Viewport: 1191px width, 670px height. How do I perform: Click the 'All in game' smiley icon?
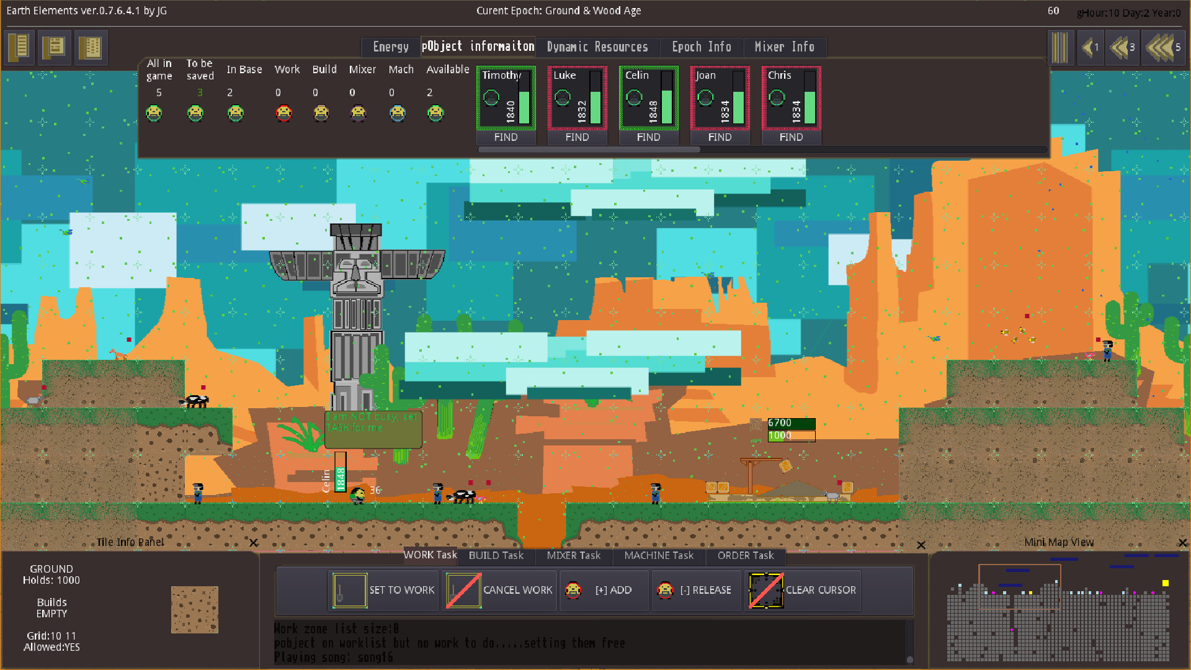(154, 114)
